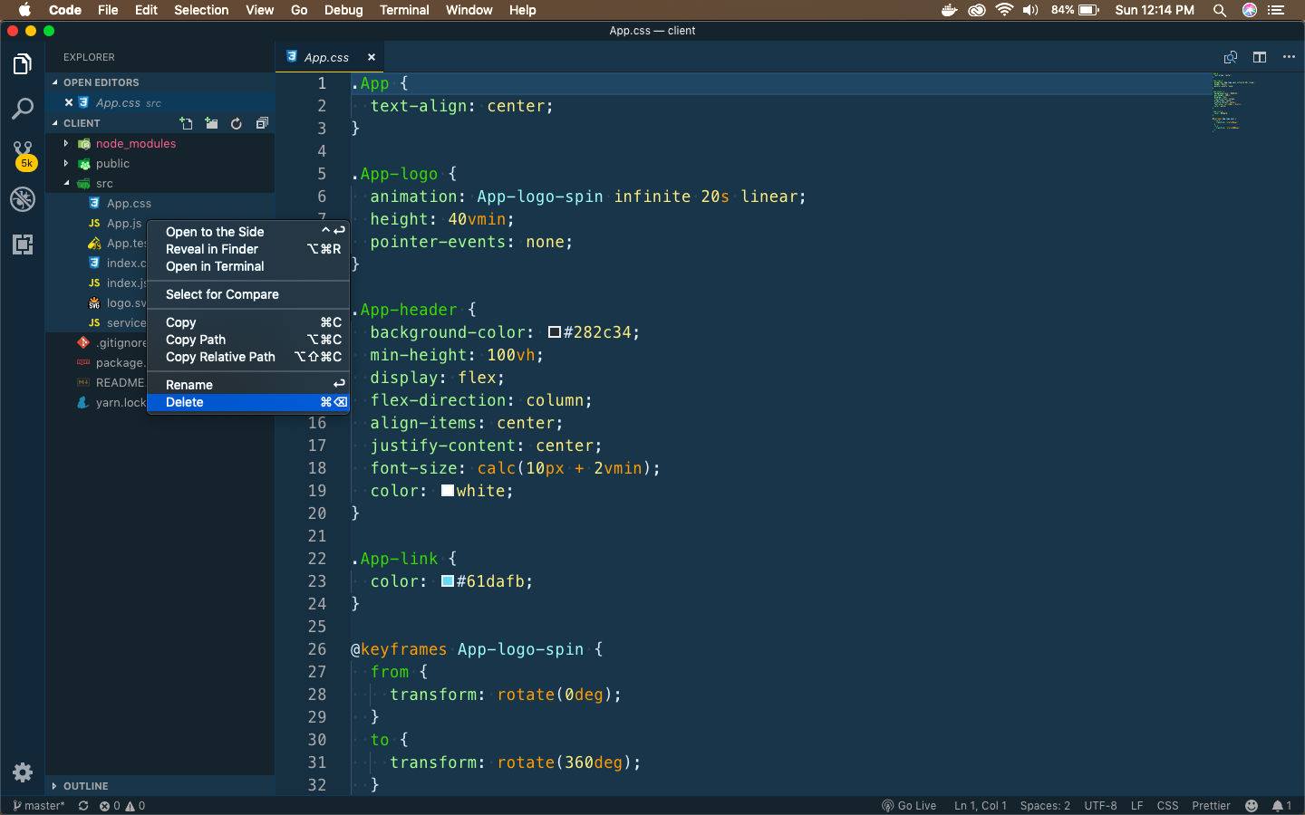Image resolution: width=1305 pixels, height=815 pixels.
Task: Open Notification Center list icon
Action: coord(1276,10)
